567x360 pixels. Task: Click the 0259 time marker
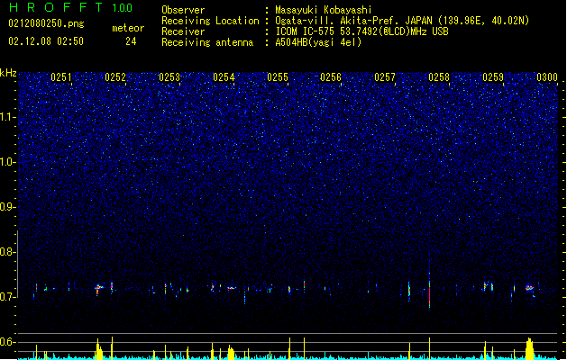[x=493, y=77]
